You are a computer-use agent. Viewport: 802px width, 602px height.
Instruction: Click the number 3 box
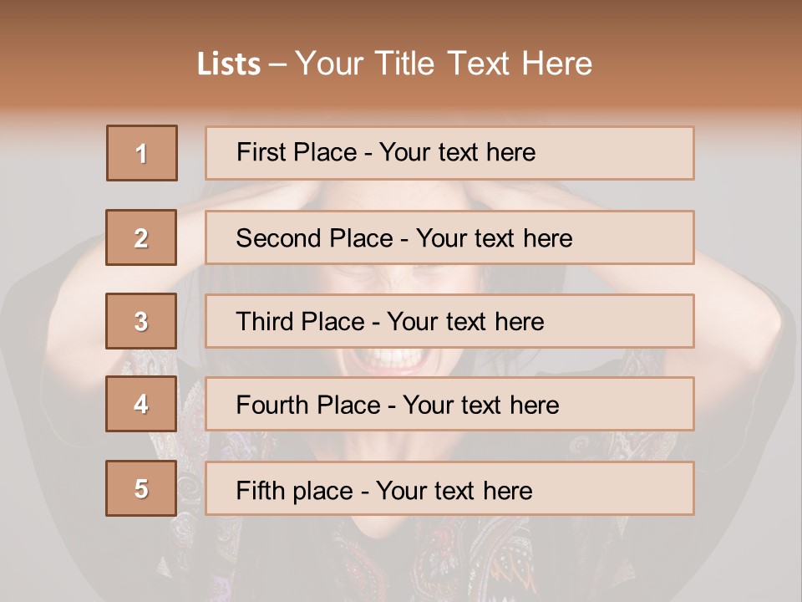pos(141,321)
